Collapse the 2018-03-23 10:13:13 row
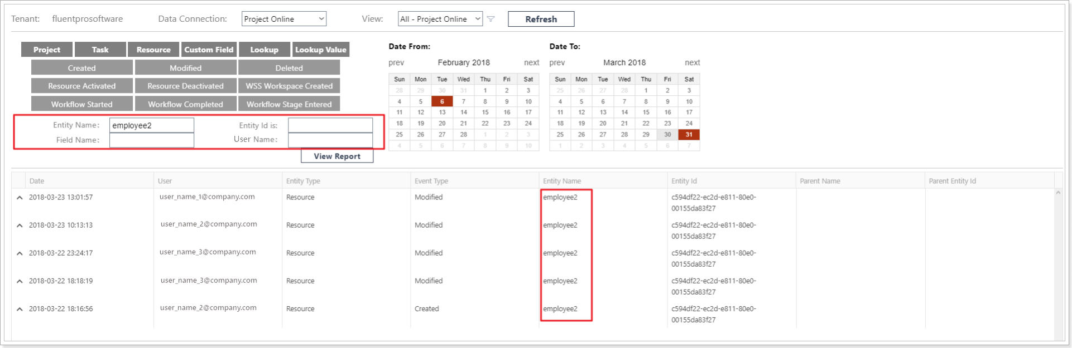Screen dimensions: 1072x348 click(x=20, y=226)
